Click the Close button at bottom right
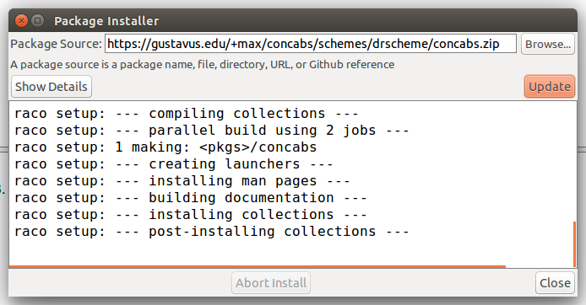Viewport: 586px width, 305px height. (555, 283)
